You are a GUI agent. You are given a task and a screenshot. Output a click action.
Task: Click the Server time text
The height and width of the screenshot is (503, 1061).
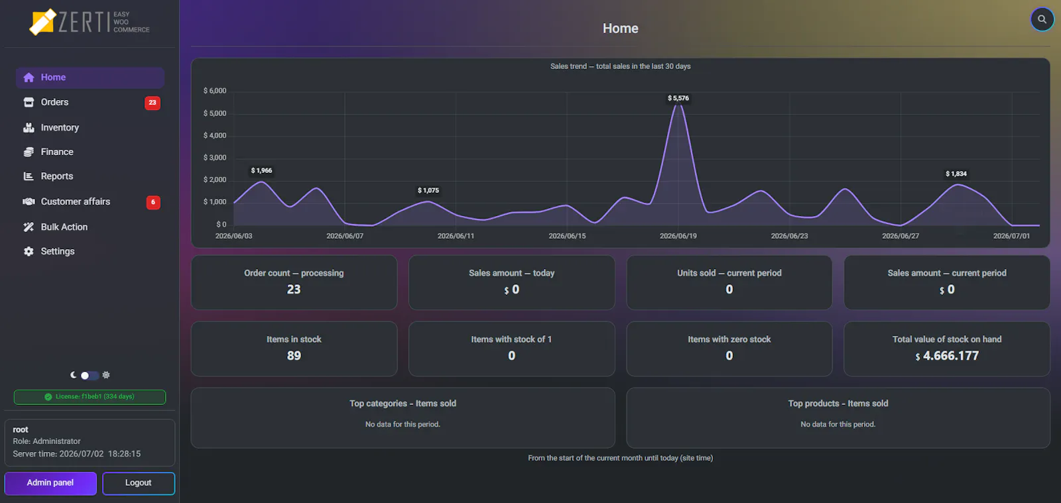[x=77, y=454]
